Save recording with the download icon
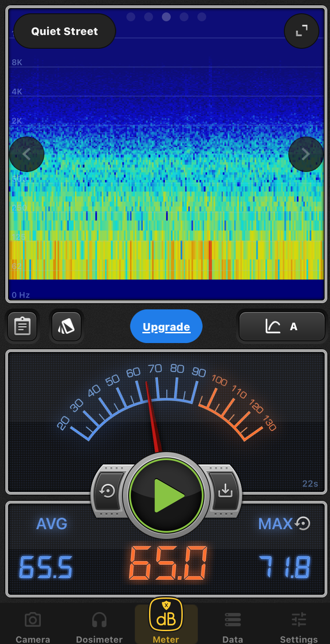This screenshot has height=644, width=330. (225, 491)
